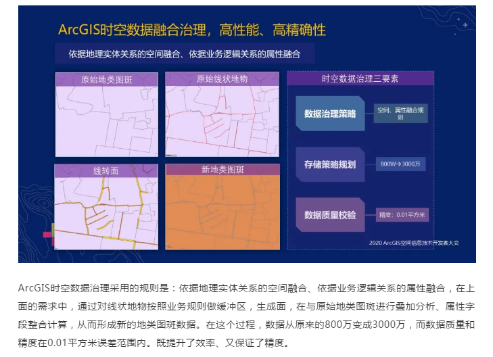Click the paragraph line starting '精度在0.01平方米误差范围内'
This screenshot has height=357, width=493.
point(154,343)
